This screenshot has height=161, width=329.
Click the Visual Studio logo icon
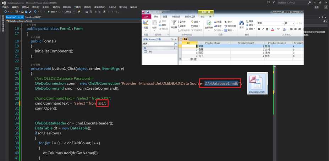(4, 3)
